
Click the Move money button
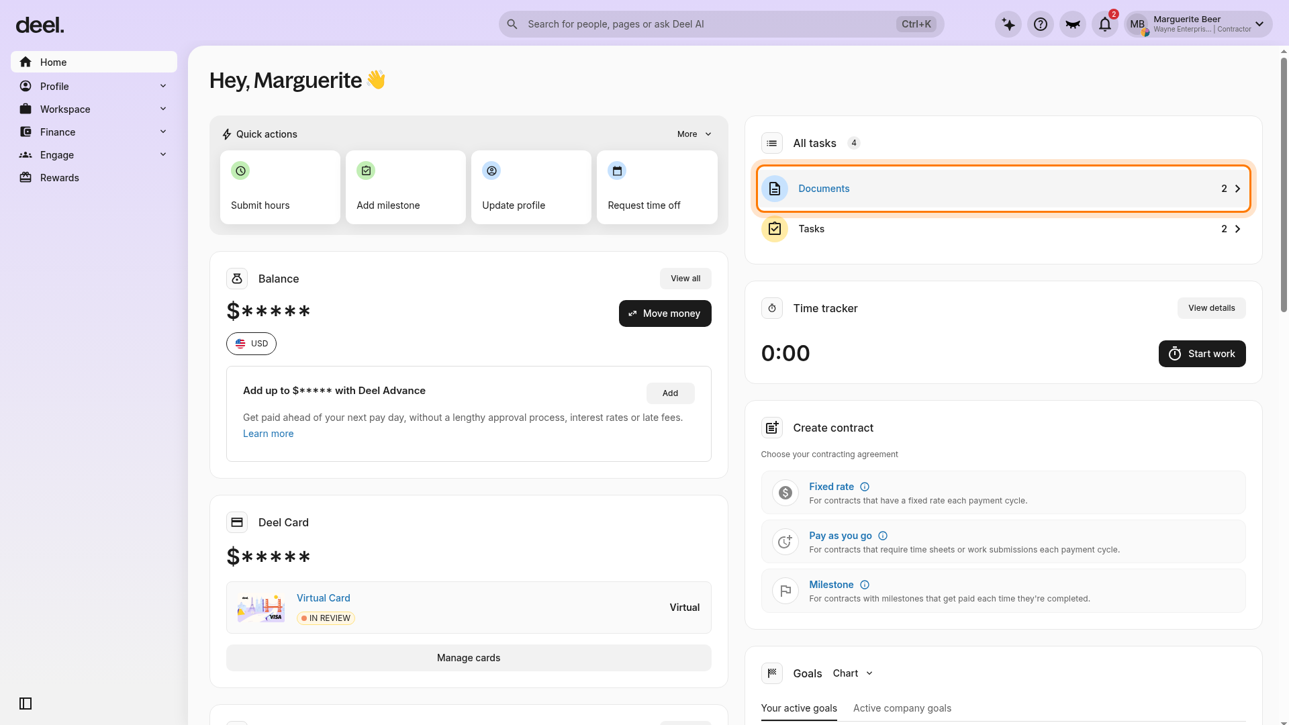[x=665, y=313]
